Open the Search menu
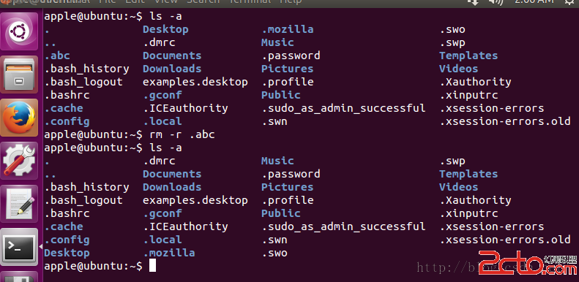The width and height of the screenshot is (579, 282). pos(203,2)
